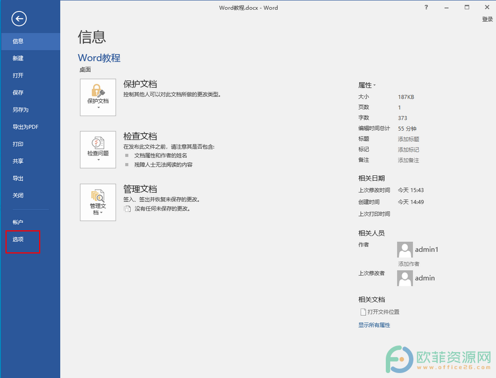Click 文档属性和作者的姓名 list item

click(x=161, y=155)
